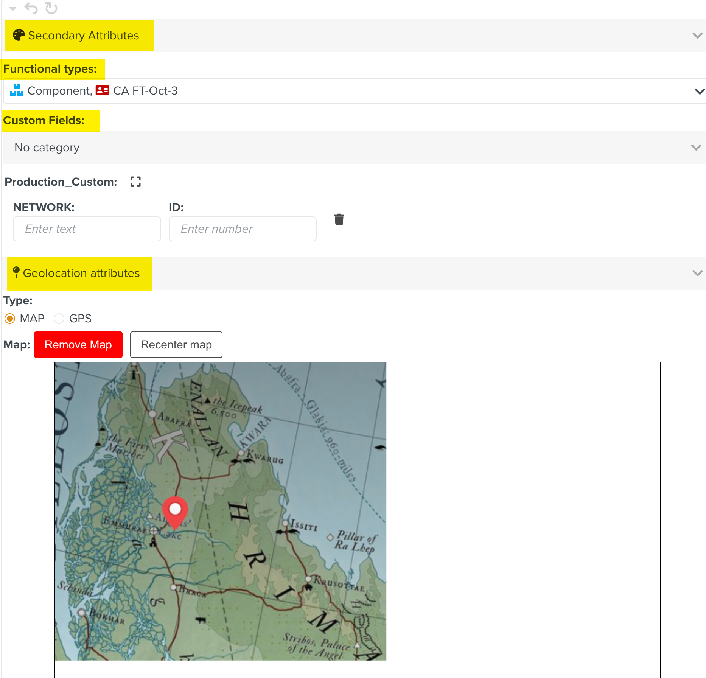Click the Geolocation attributes pin icon
The image size is (706, 678).
tap(16, 272)
